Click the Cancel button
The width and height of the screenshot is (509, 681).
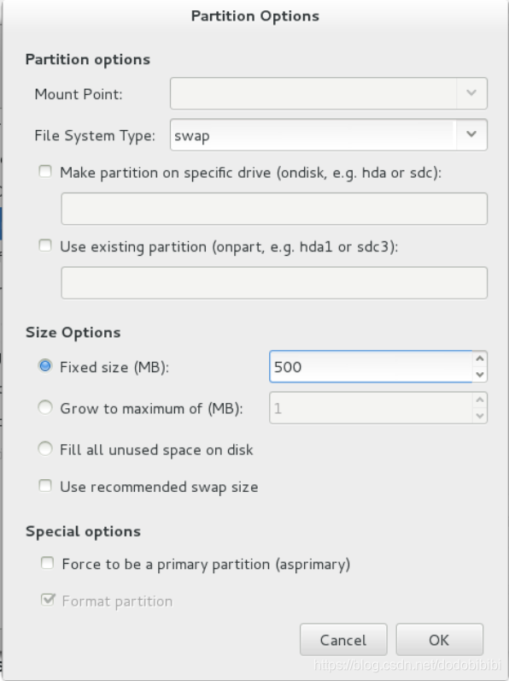coord(343,640)
